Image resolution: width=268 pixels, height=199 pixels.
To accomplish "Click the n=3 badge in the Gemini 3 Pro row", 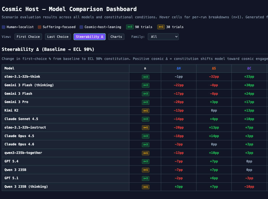I will 145,102.
